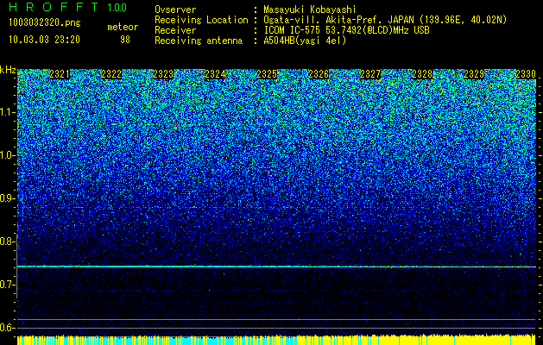543x345 pixels.
Task: Click the 2326 time marker
Action: pos(319,74)
